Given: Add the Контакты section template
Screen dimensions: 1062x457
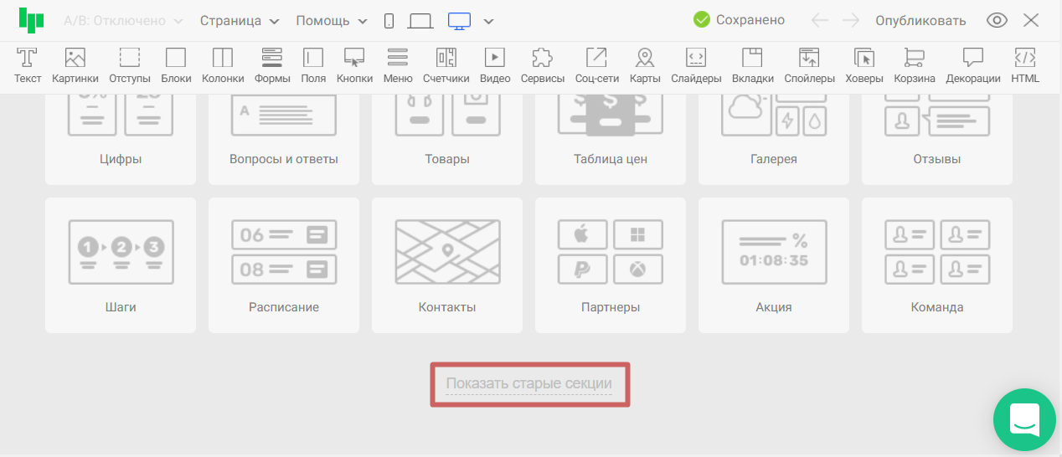Looking at the screenshot, I should click(447, 264).
